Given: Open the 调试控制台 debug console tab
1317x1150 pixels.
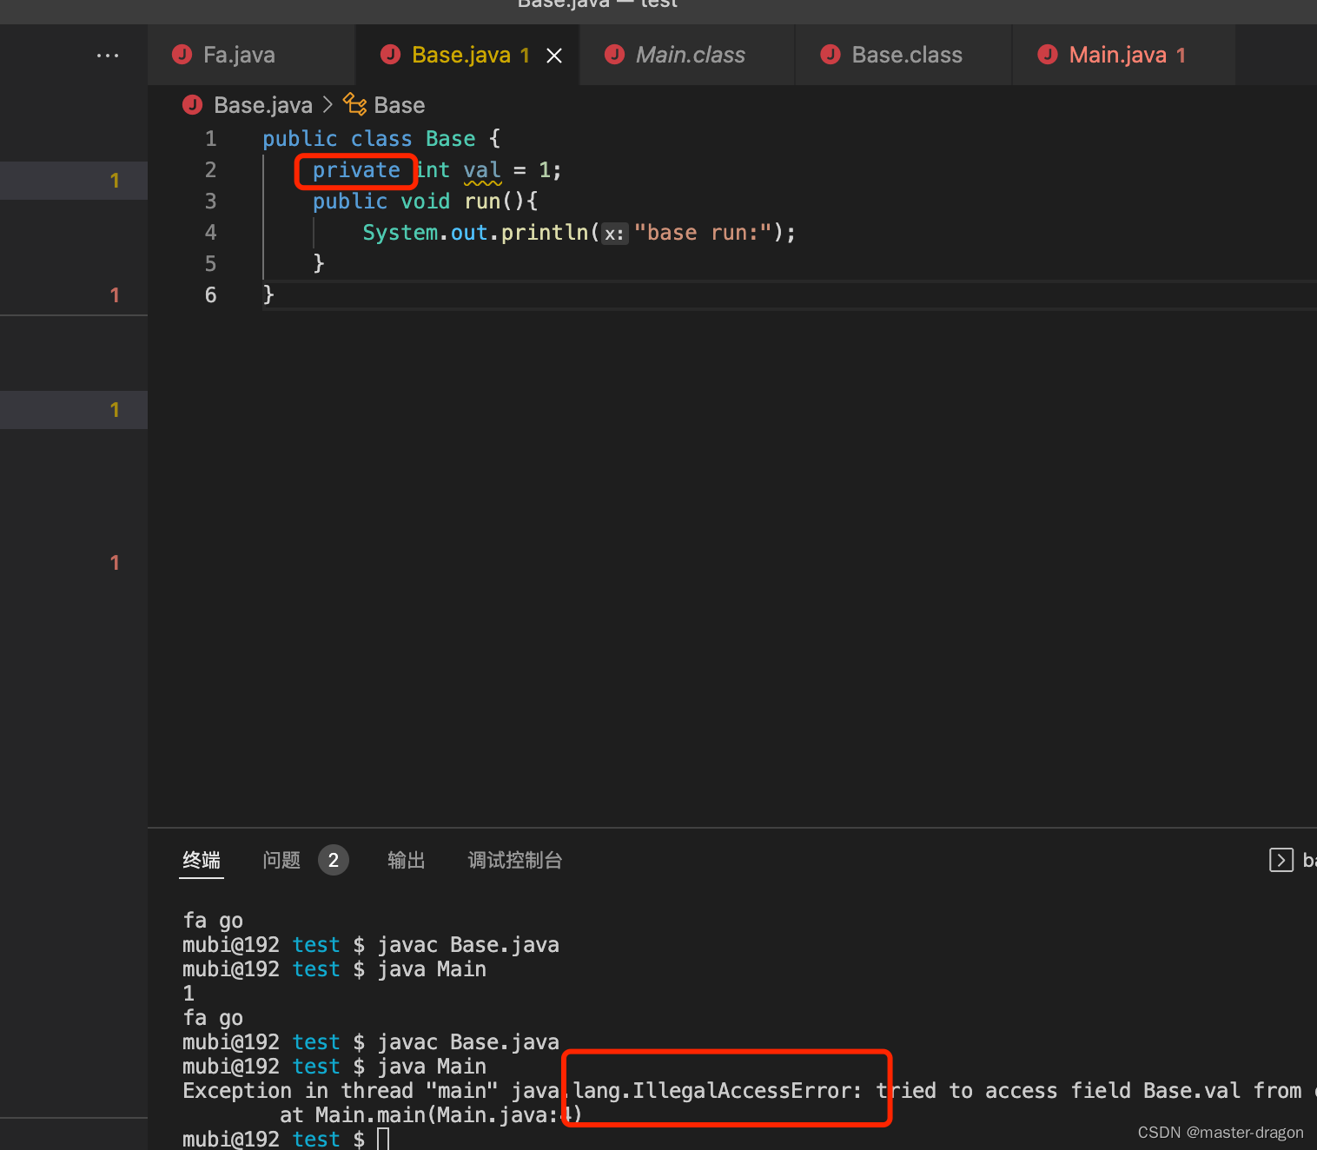Looking at the screenshot, I should [x=515, y=860].
